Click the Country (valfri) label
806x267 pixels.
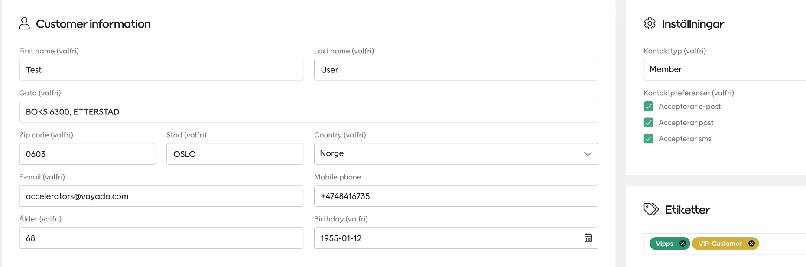click(x=340, y=135)
